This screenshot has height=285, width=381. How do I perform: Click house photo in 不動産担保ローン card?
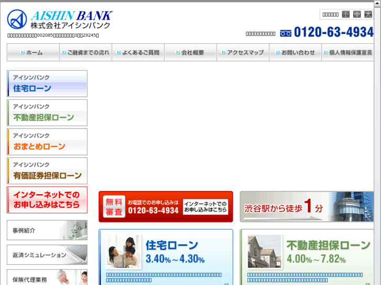[265, 252]
